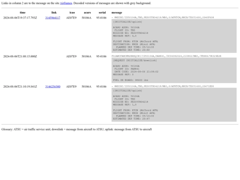Open message link 3145964117

coord(52,18)
